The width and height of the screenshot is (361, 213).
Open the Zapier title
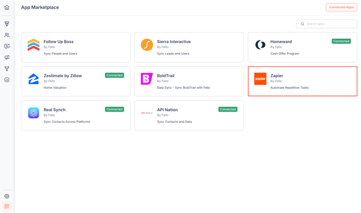pyautogui.click(x=276, y=76)
